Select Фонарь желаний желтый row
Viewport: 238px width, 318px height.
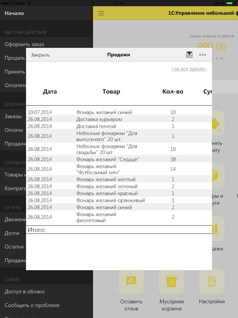click(x=119, y=179)
